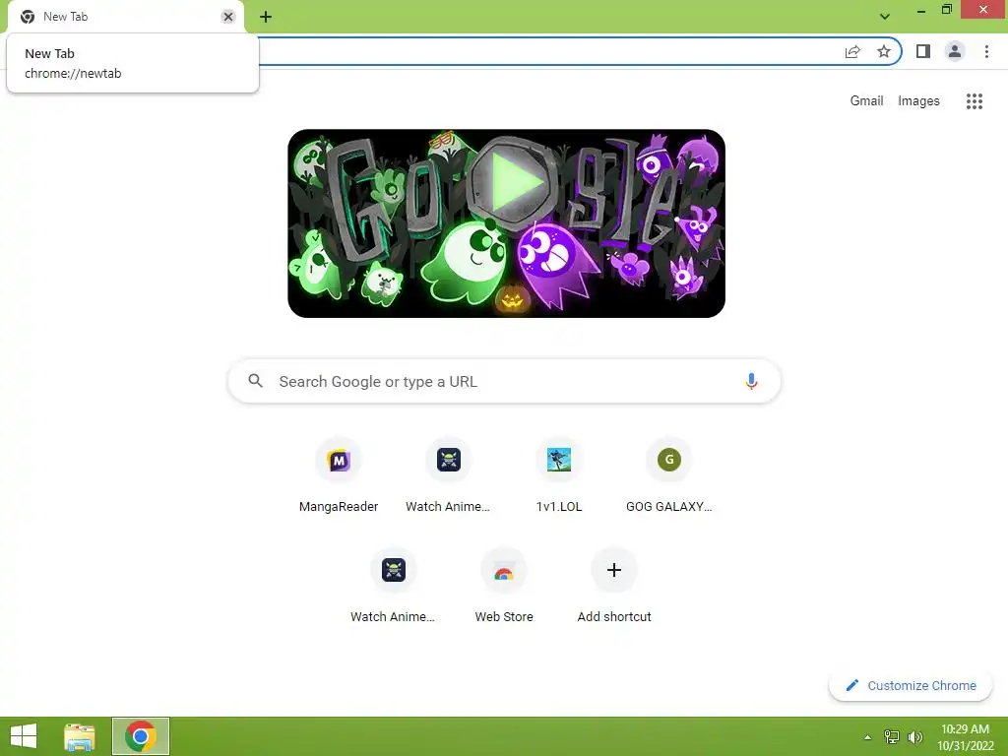Image resolution: width=1008 pixels, height=756 pixels.
Task: Open the MangaReader shortcut
Action: 339,475
